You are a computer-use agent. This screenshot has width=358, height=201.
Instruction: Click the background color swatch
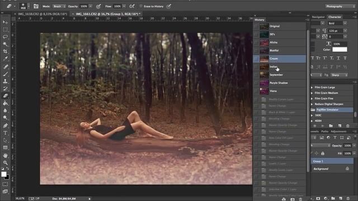(x=7, y=178)
